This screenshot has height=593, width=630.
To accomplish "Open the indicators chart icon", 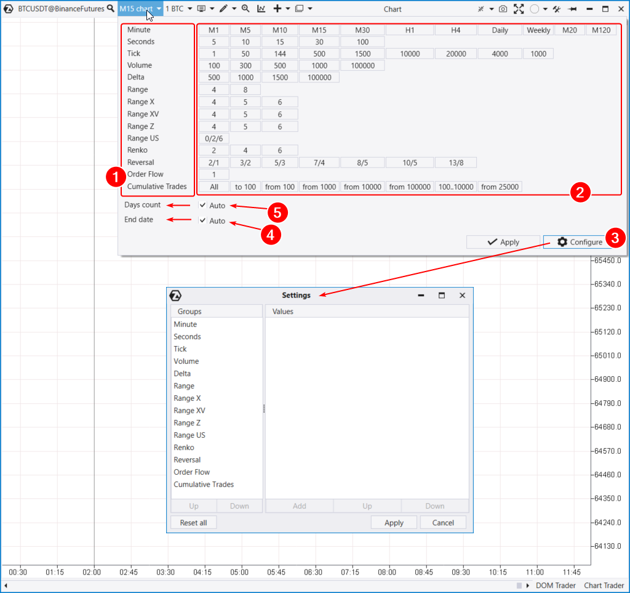I will pyautogui.click(x=261, y=9).
